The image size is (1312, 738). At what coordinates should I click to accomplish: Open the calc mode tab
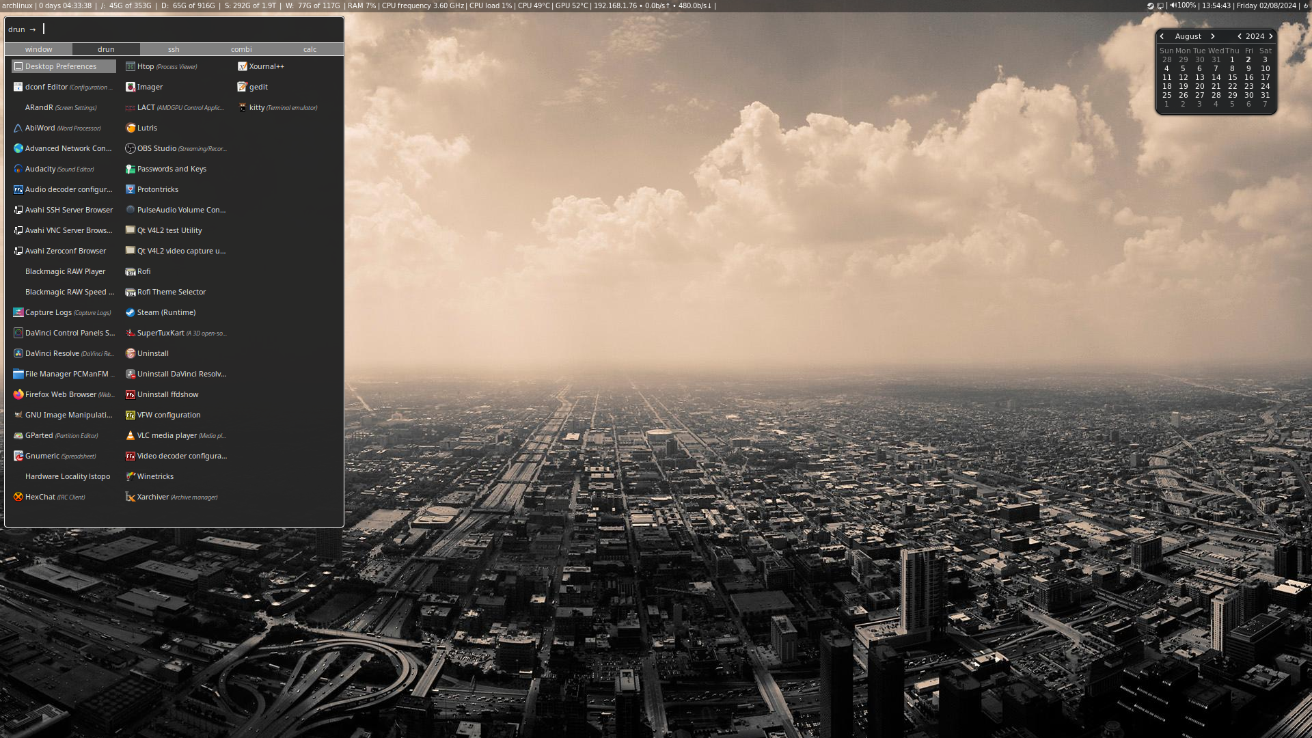click(x=309, y=49)
